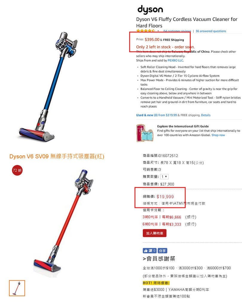Click the Facebook 讚 like button
242x306 pixels.
pyautogui.click(x=149, y=251)
